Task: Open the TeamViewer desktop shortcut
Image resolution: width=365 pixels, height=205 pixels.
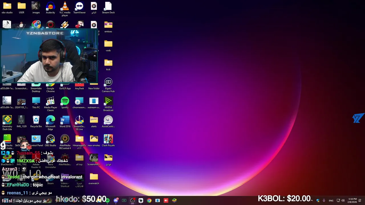Action: (79, 8)
